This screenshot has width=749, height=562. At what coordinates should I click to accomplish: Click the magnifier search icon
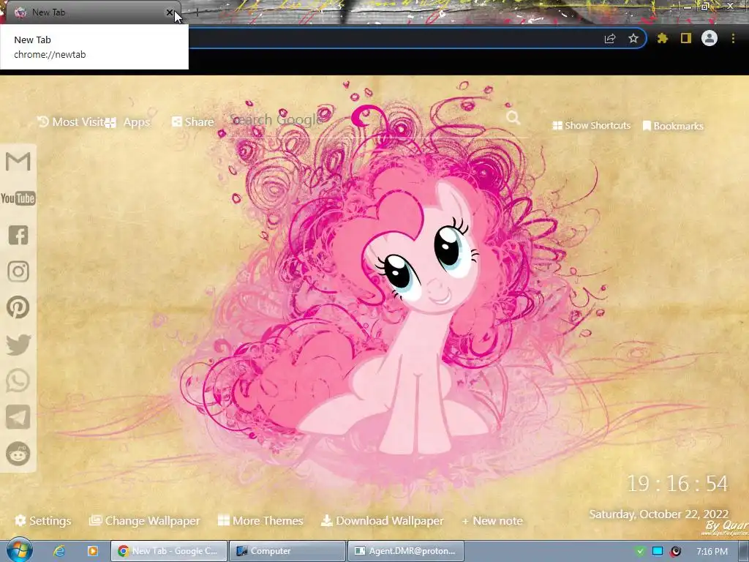tap(513, 117)
